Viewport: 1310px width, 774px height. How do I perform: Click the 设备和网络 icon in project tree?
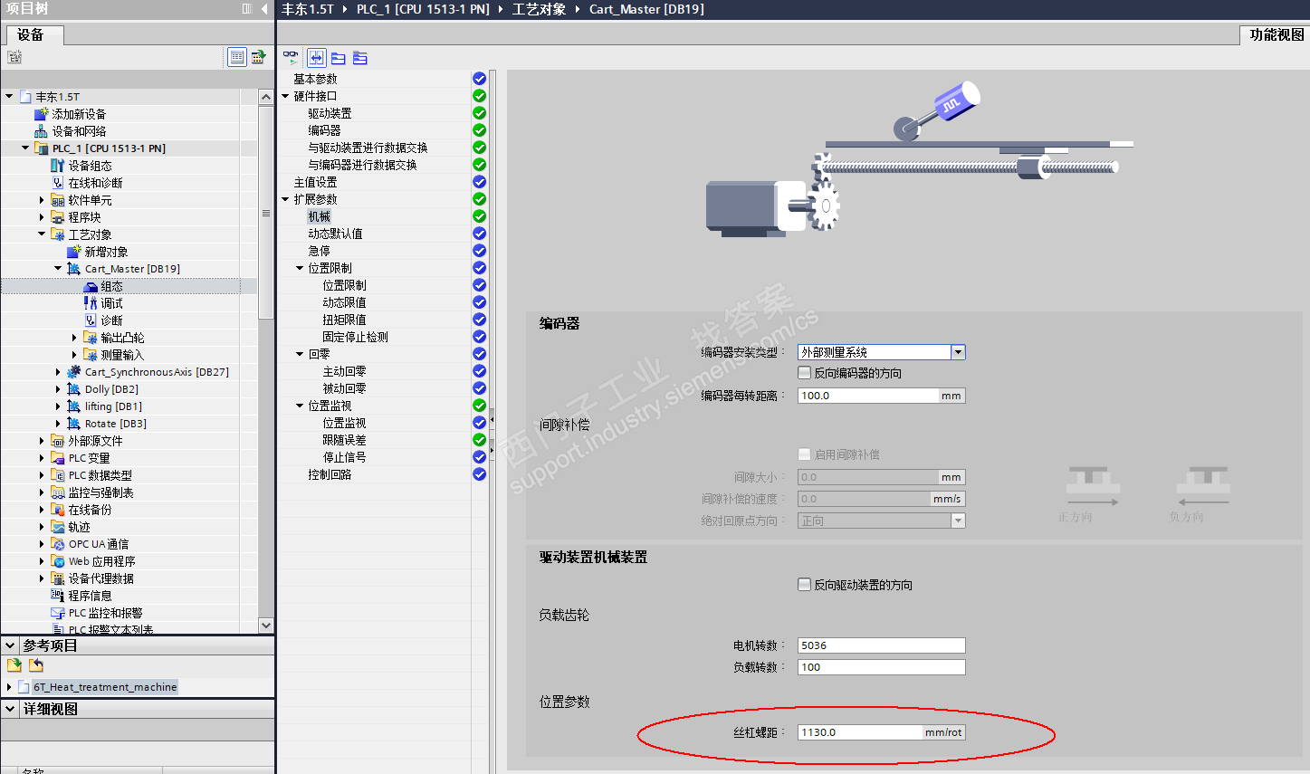tap(41, 131)
